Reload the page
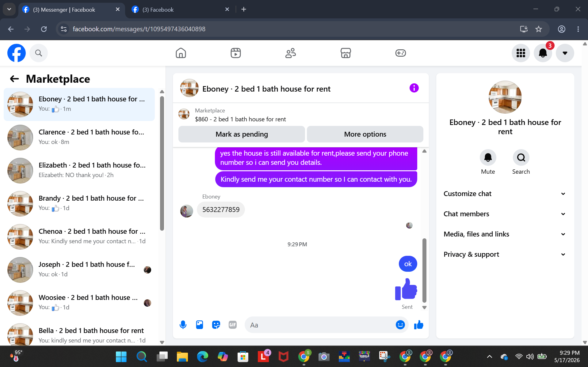588x367 pixels. pyautogui.click(x=44, y=29)
